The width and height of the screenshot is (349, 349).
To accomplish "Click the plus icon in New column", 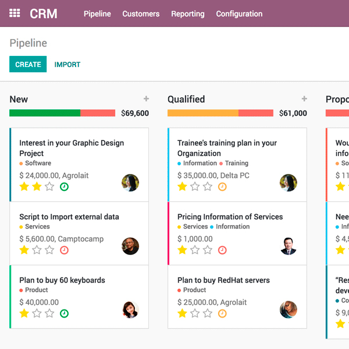I will (146, 99).
